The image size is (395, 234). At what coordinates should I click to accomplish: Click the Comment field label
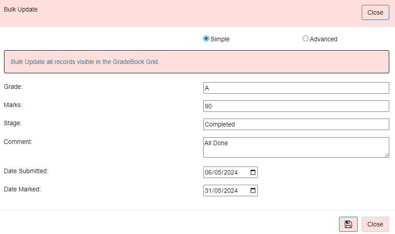click(x=18, y=142)
